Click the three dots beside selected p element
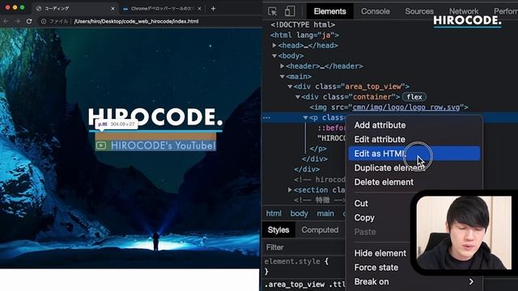Viewport: 518px width, 291px height. tap(266, 118)
